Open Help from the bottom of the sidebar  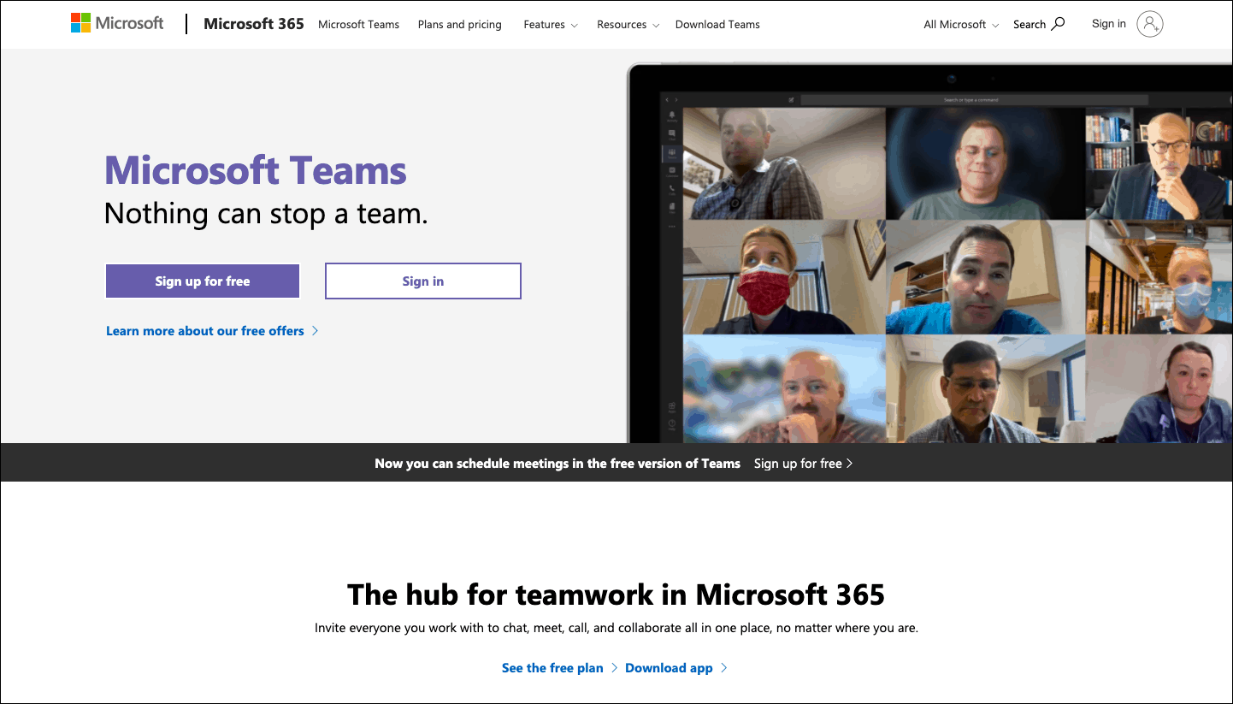pos(671,422)
